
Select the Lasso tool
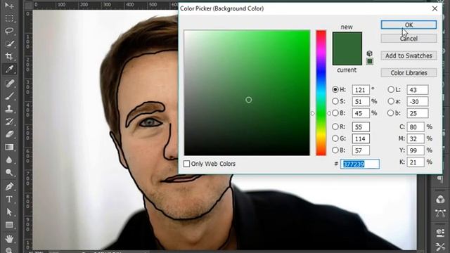[9, 31]
